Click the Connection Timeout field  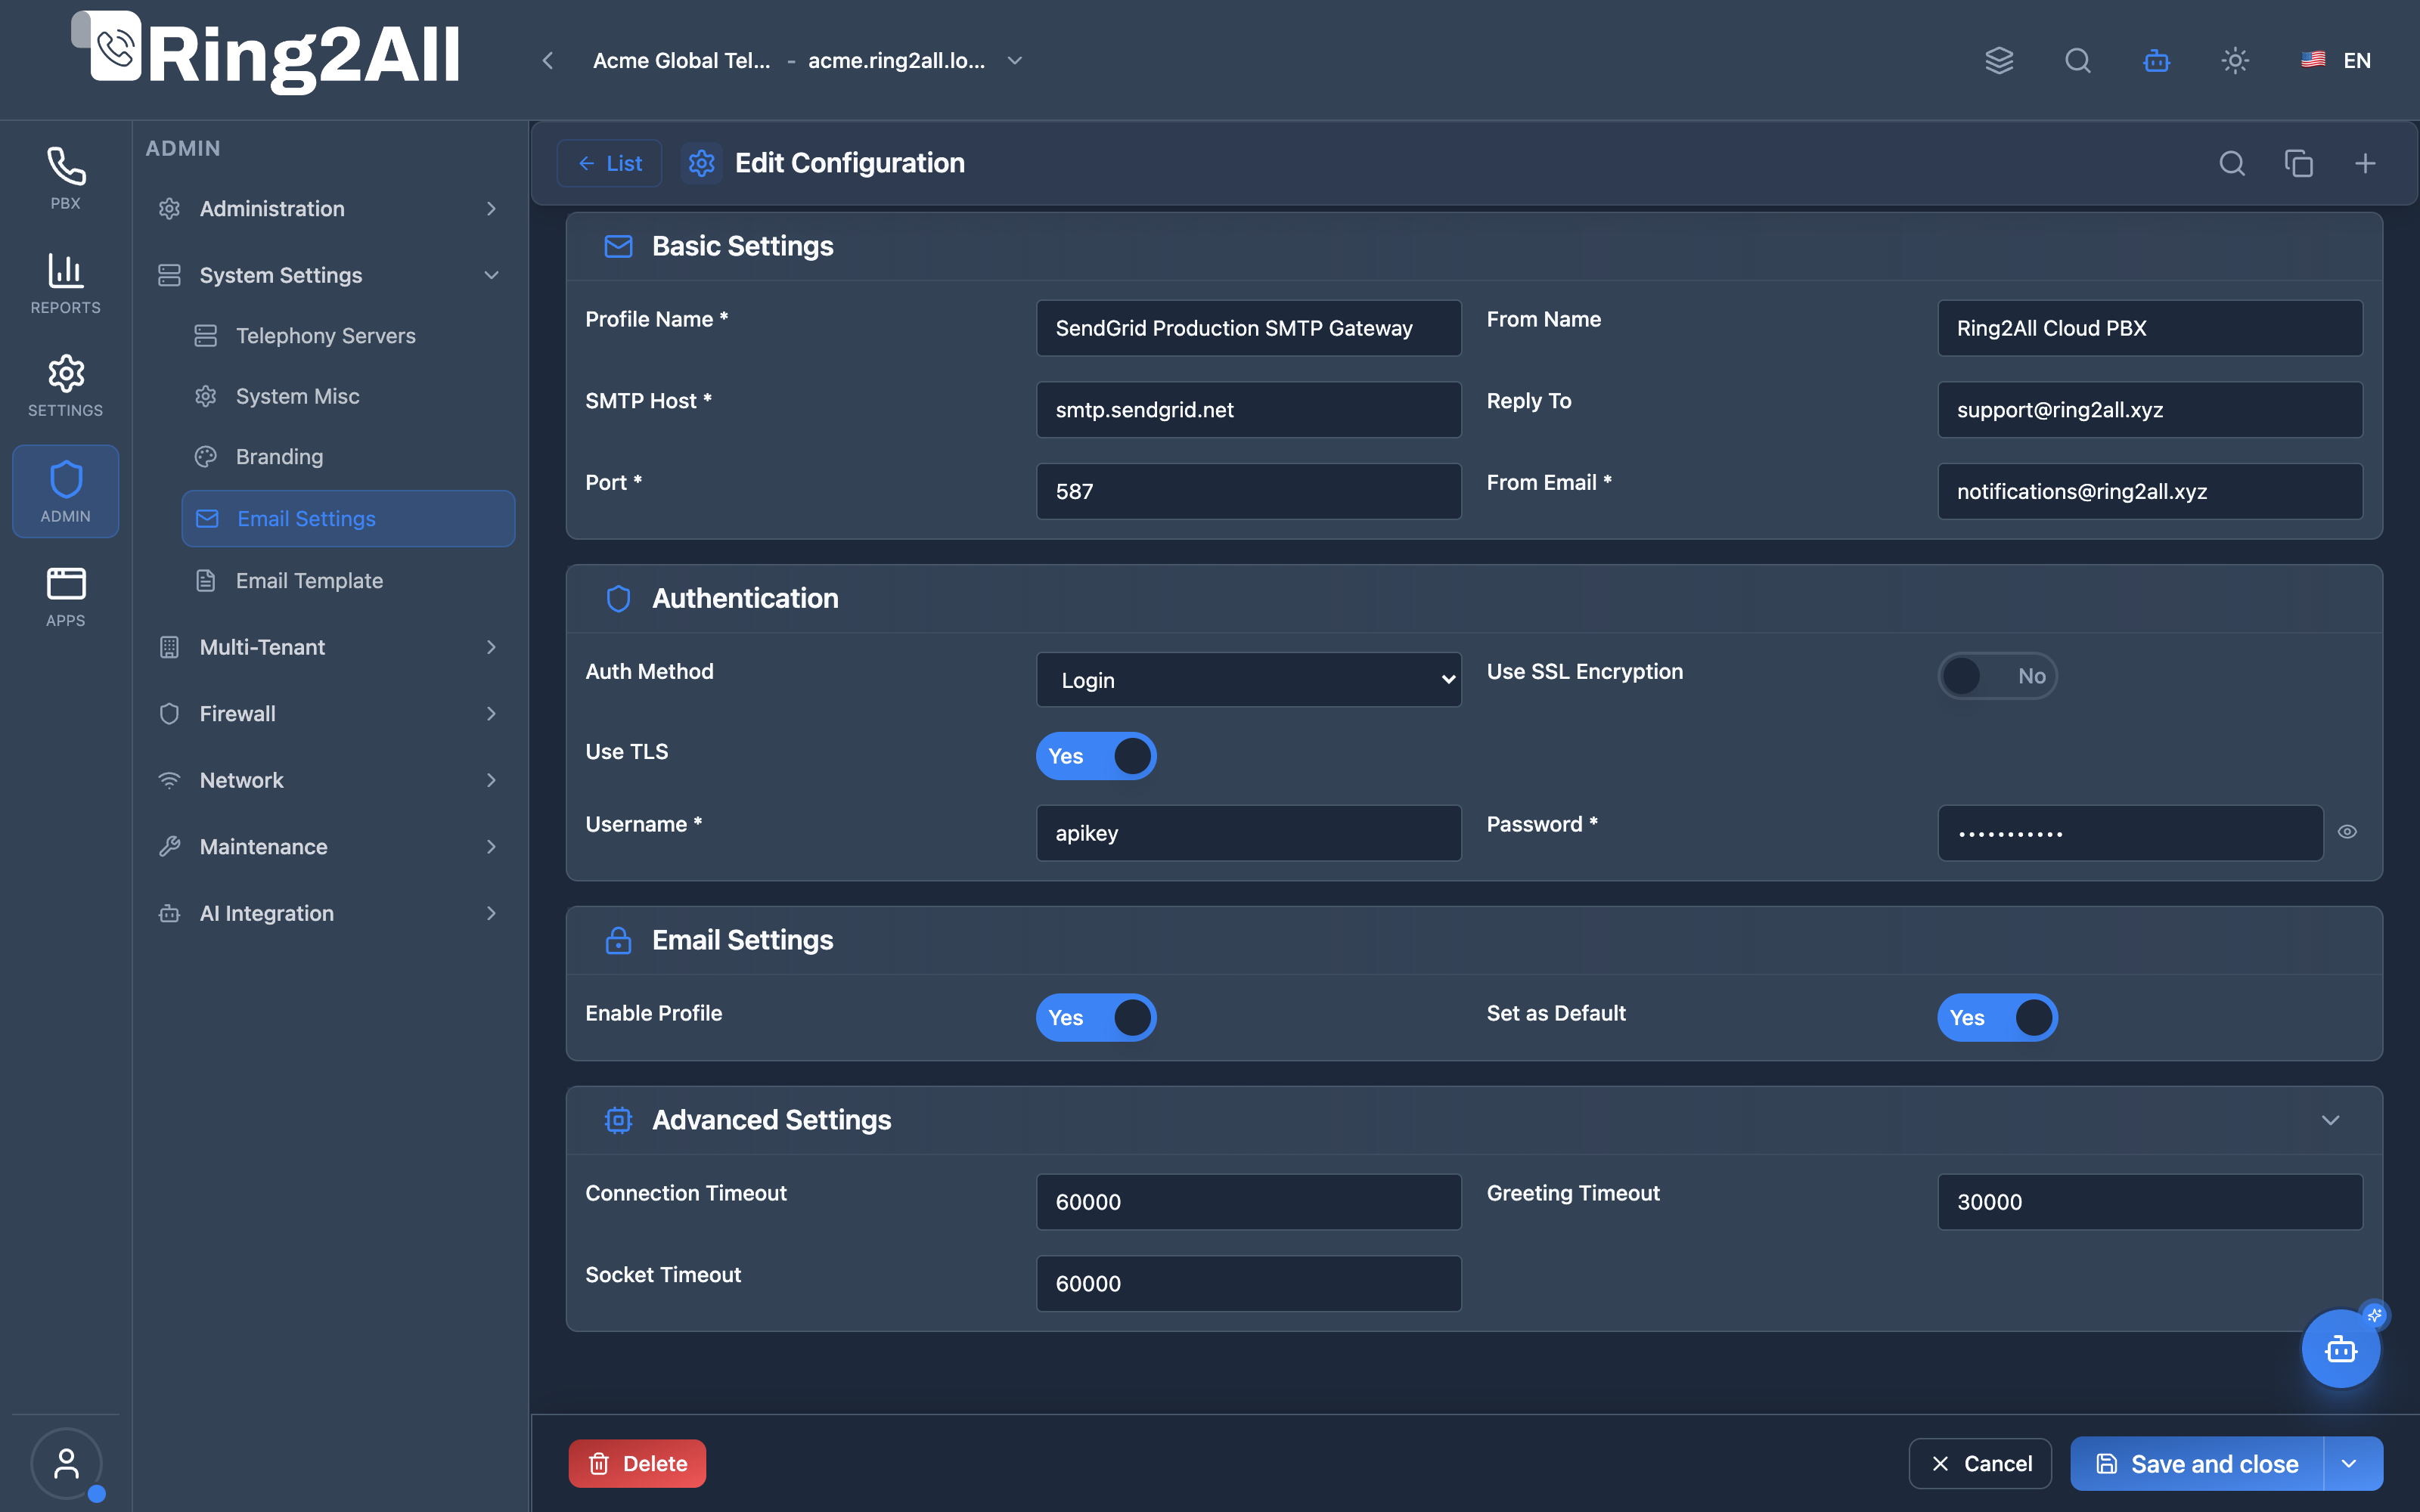click(1249, 1202)
